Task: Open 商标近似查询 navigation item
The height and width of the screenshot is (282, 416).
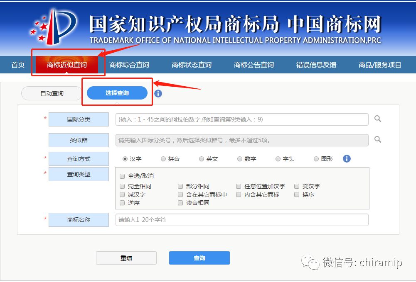Action: click(x=67, y=65)
